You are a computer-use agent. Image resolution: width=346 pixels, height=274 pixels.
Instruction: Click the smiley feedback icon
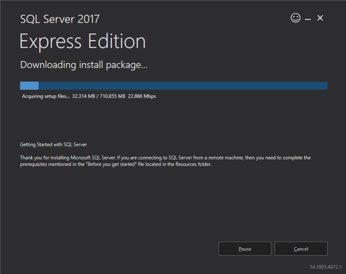click(295, 18)
